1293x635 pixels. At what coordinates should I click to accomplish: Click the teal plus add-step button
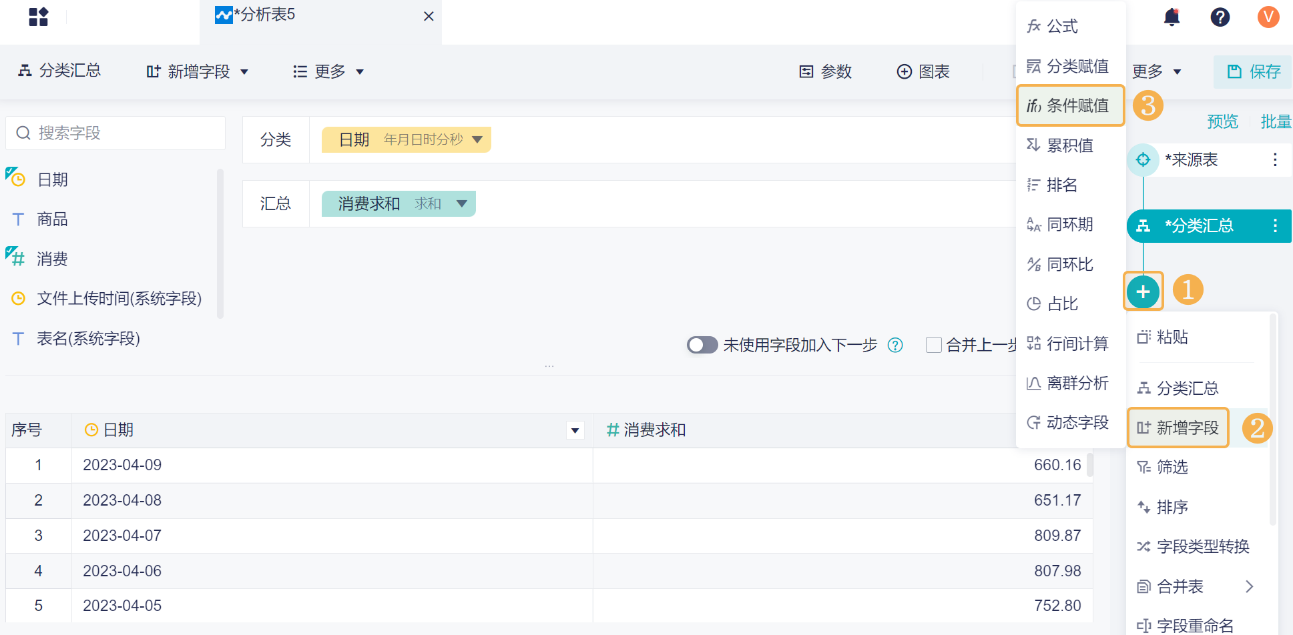(x=1143, y=291)
